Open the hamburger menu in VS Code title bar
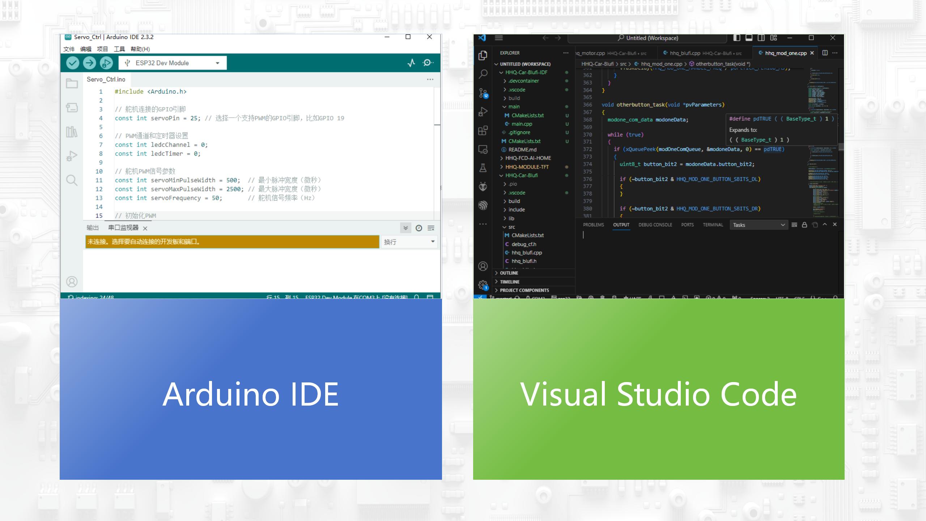The height and width of the screenshot is (521, 926). (x=499, y=38)
